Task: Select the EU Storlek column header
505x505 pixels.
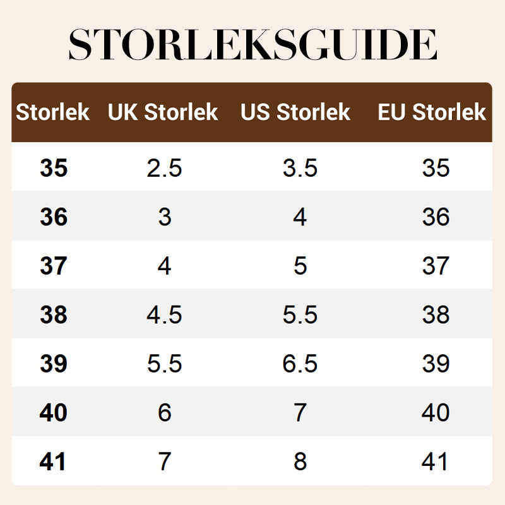Action: pos(432,113)
